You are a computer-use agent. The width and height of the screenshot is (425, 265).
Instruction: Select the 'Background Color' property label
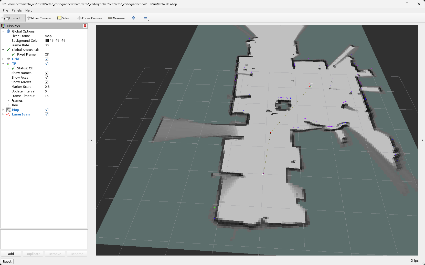point(25,40)
